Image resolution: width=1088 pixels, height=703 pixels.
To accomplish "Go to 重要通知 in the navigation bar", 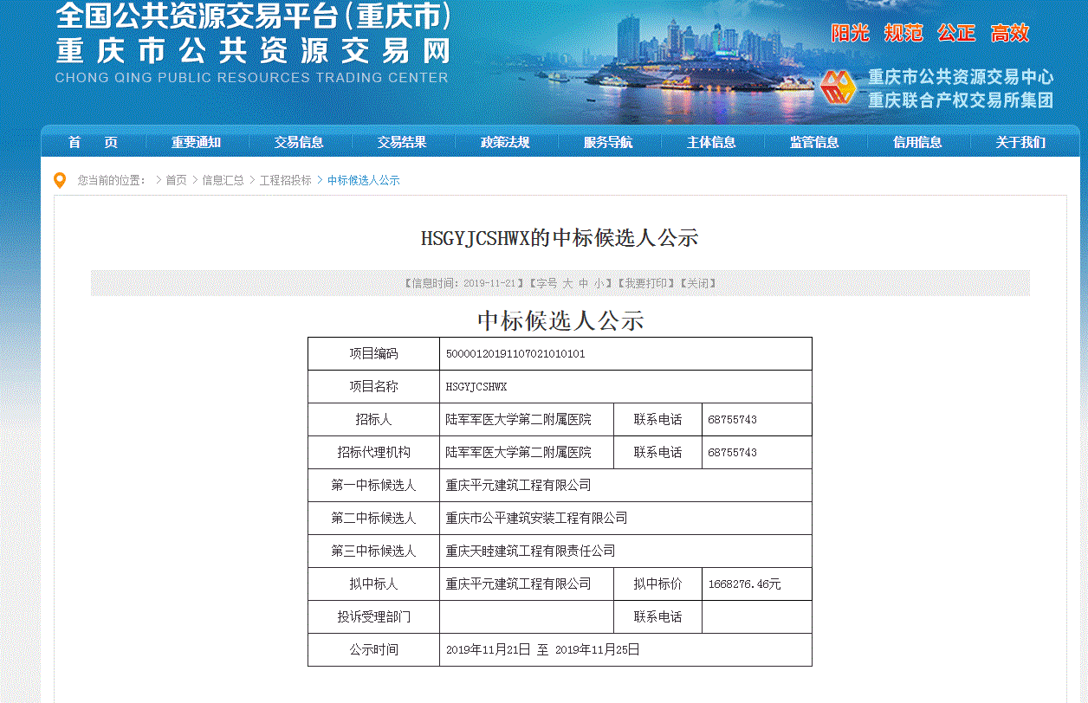I will point(196,143).
